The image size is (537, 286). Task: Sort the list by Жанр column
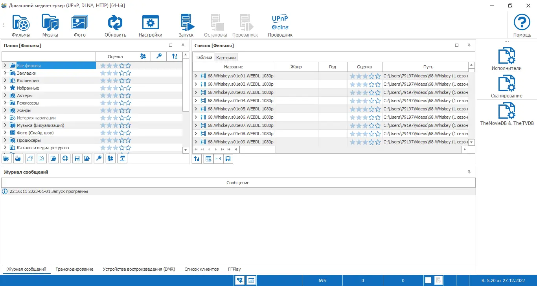click(296, 67)
